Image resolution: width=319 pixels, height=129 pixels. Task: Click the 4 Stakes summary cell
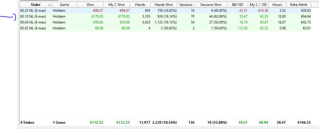point(27,123)
